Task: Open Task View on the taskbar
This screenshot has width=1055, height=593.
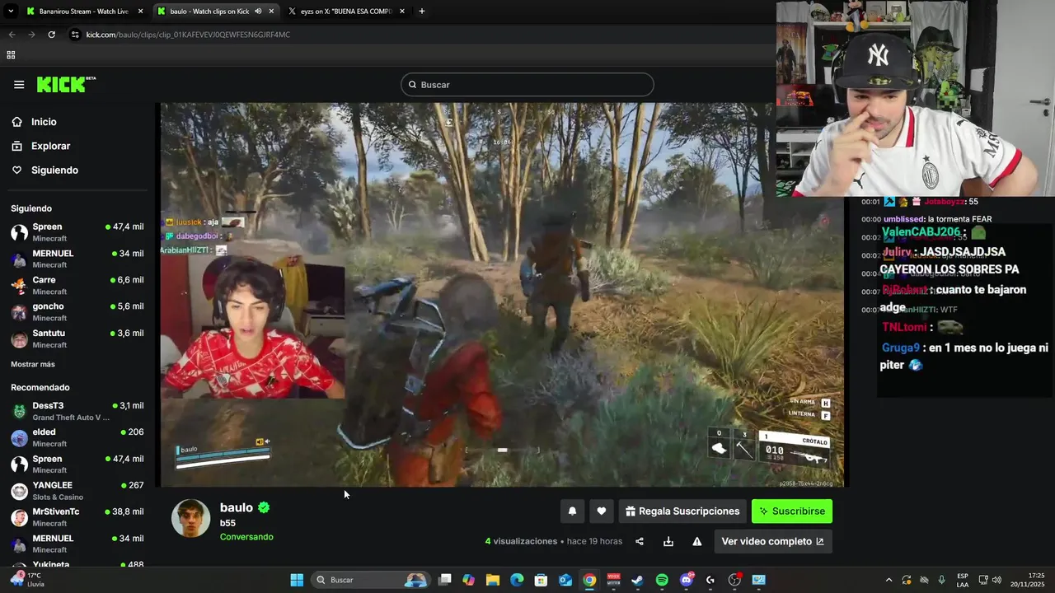Action: tap(445, 580)
